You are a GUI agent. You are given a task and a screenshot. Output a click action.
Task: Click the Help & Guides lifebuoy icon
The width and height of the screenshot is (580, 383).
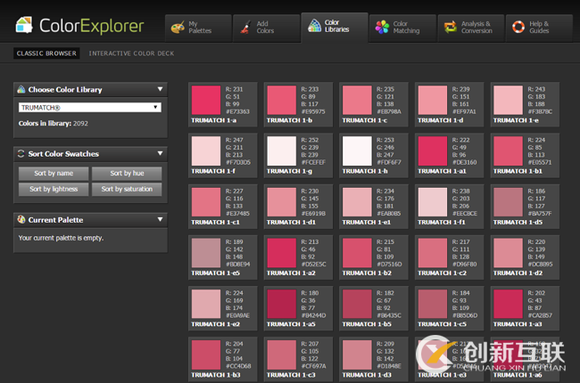518,27
